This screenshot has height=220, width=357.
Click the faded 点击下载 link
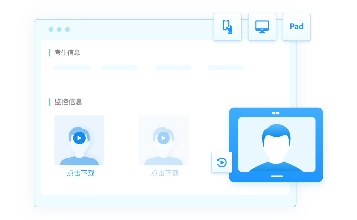pyautogui.click(x=165, y=173)
